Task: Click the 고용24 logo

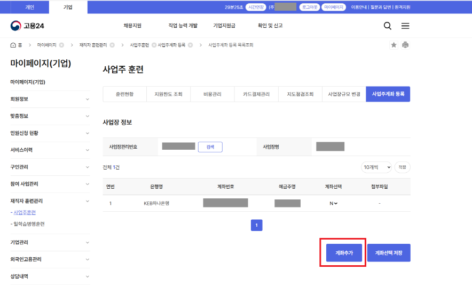Action: point(27,26)
